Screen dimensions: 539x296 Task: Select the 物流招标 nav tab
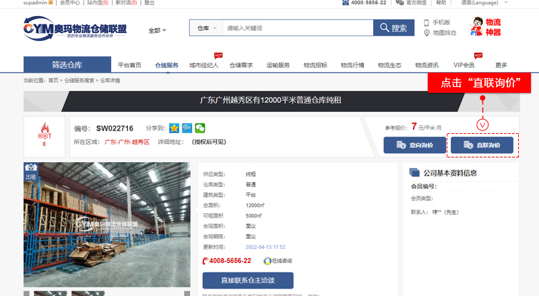[315, 65]
